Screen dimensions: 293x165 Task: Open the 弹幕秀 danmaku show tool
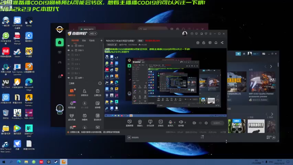(85, 117)
